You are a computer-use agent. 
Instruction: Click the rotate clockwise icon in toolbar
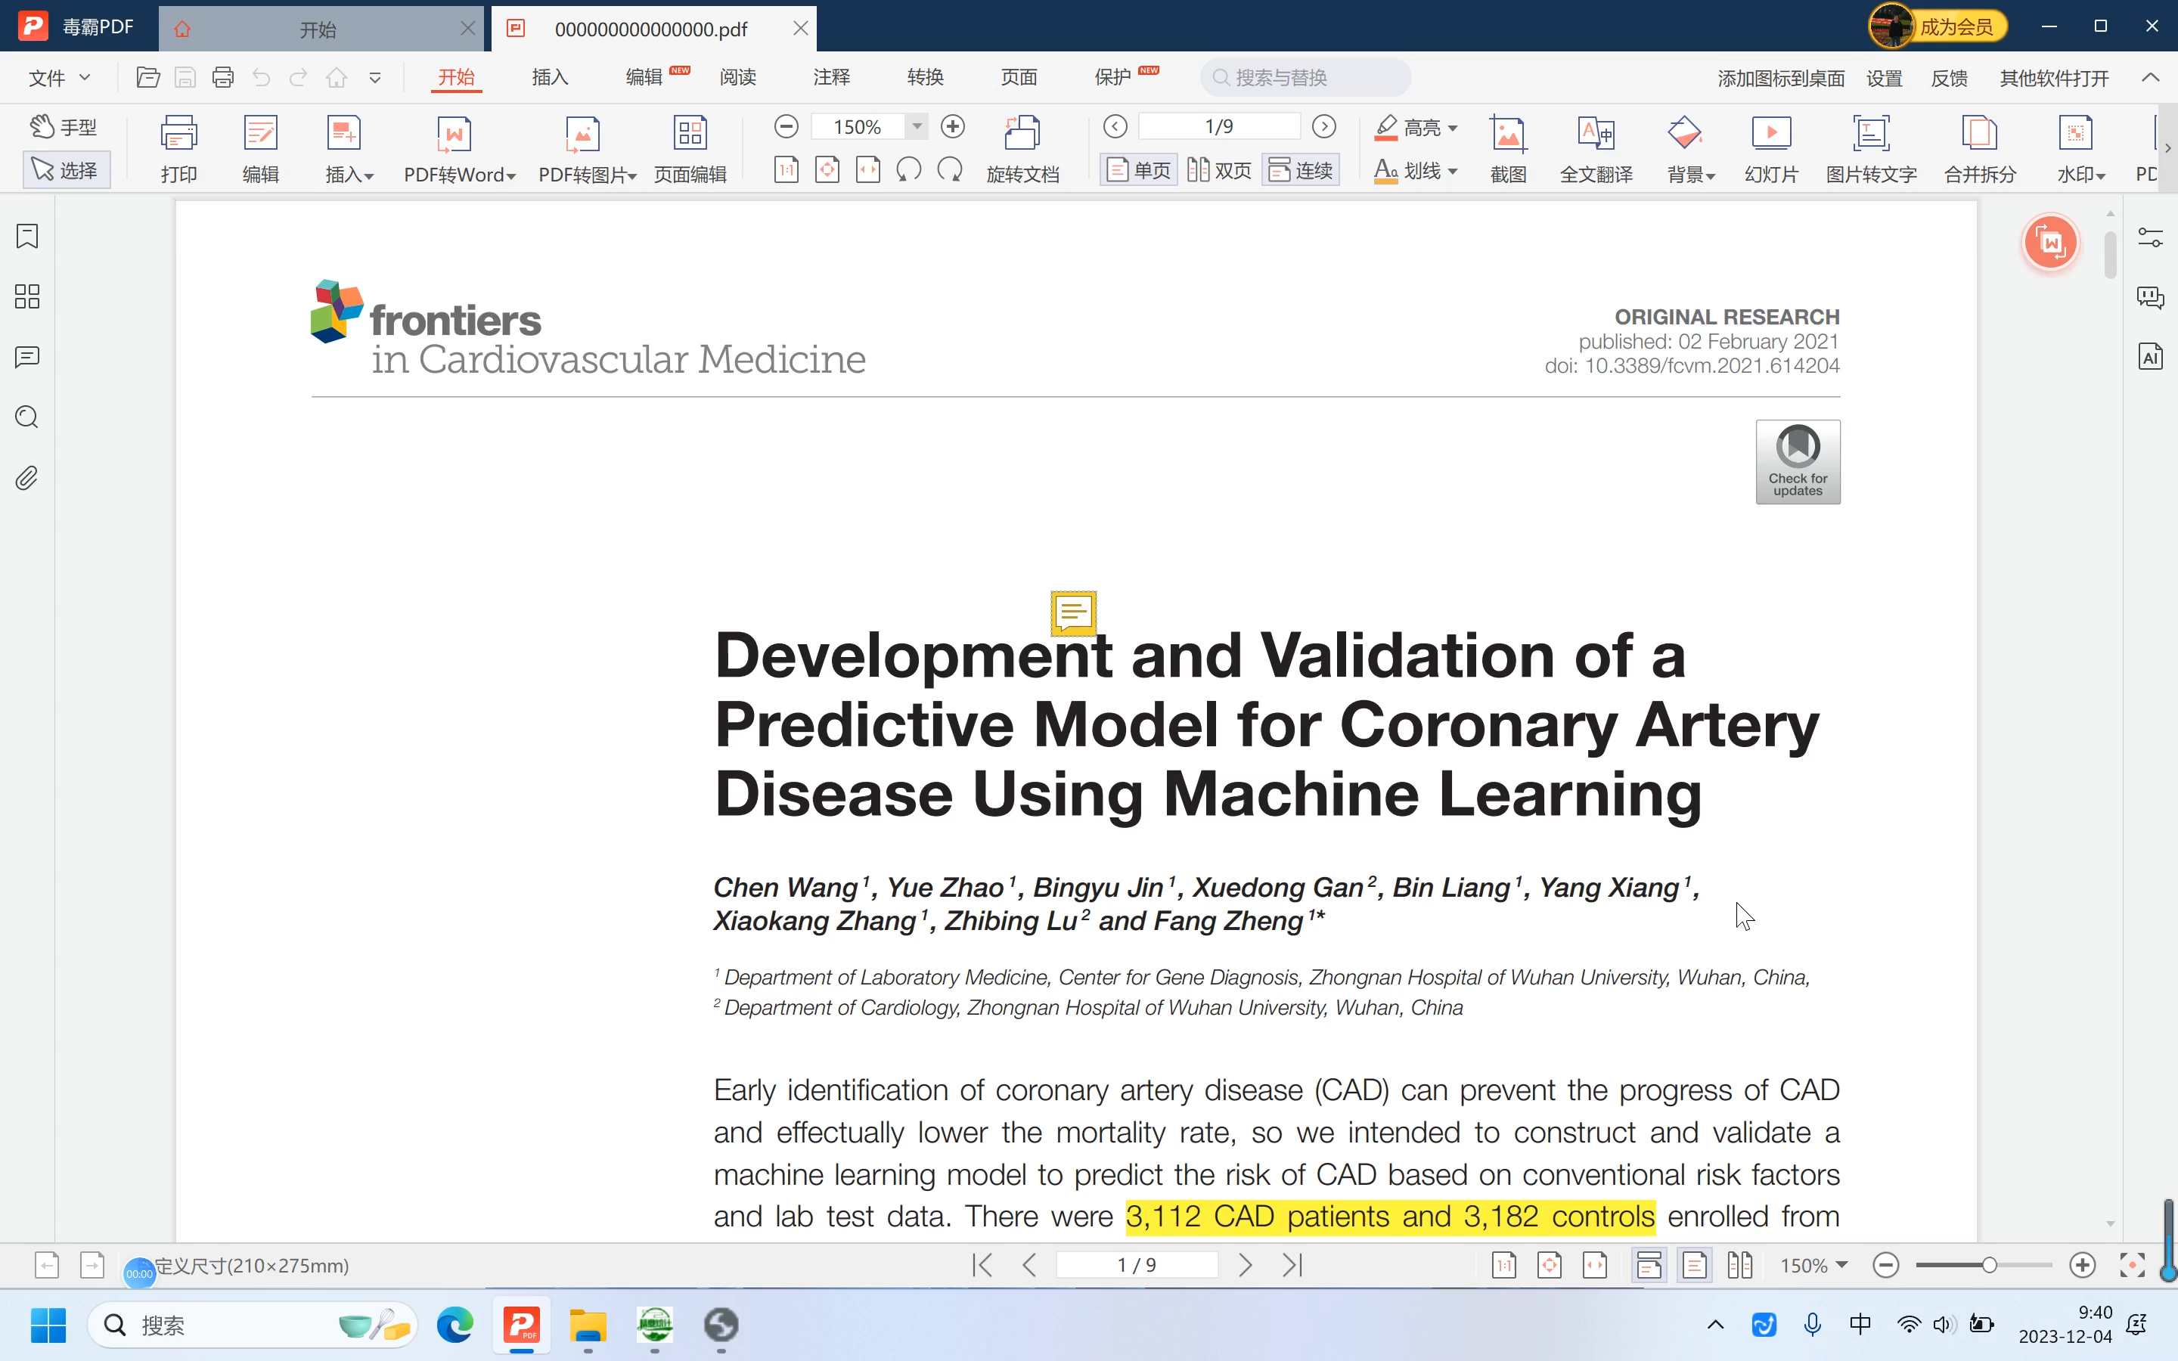tap(950, 169)
